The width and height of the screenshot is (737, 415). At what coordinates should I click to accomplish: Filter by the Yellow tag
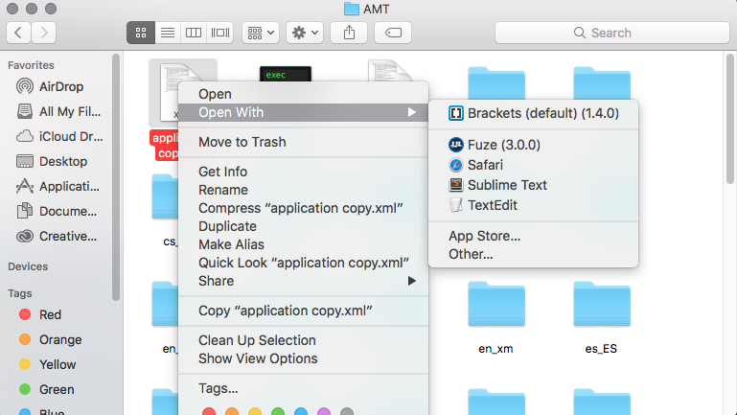(47, 364)
